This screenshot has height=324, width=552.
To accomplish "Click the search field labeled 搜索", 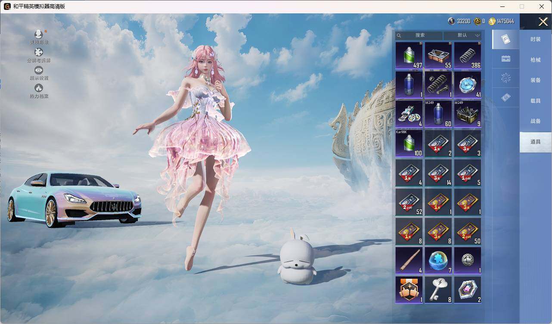I will (419, 35).
